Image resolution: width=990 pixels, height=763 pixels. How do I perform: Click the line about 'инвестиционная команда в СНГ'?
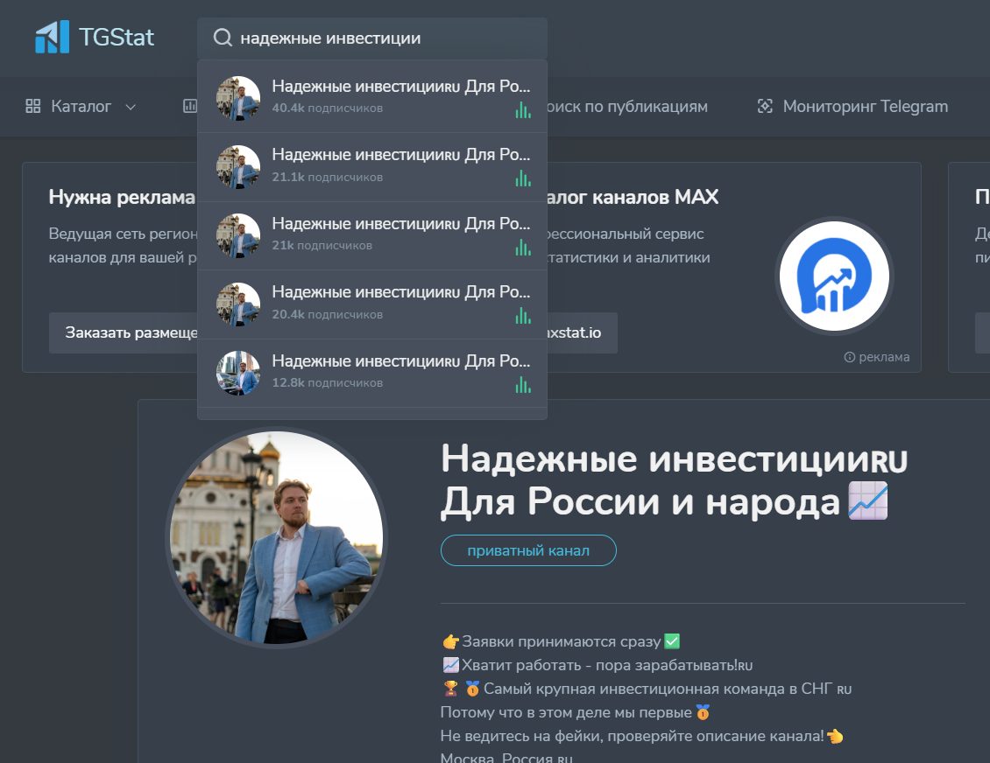tap(647, 689)
